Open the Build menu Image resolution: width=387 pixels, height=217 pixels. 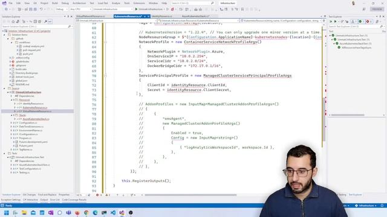point(55,3)
